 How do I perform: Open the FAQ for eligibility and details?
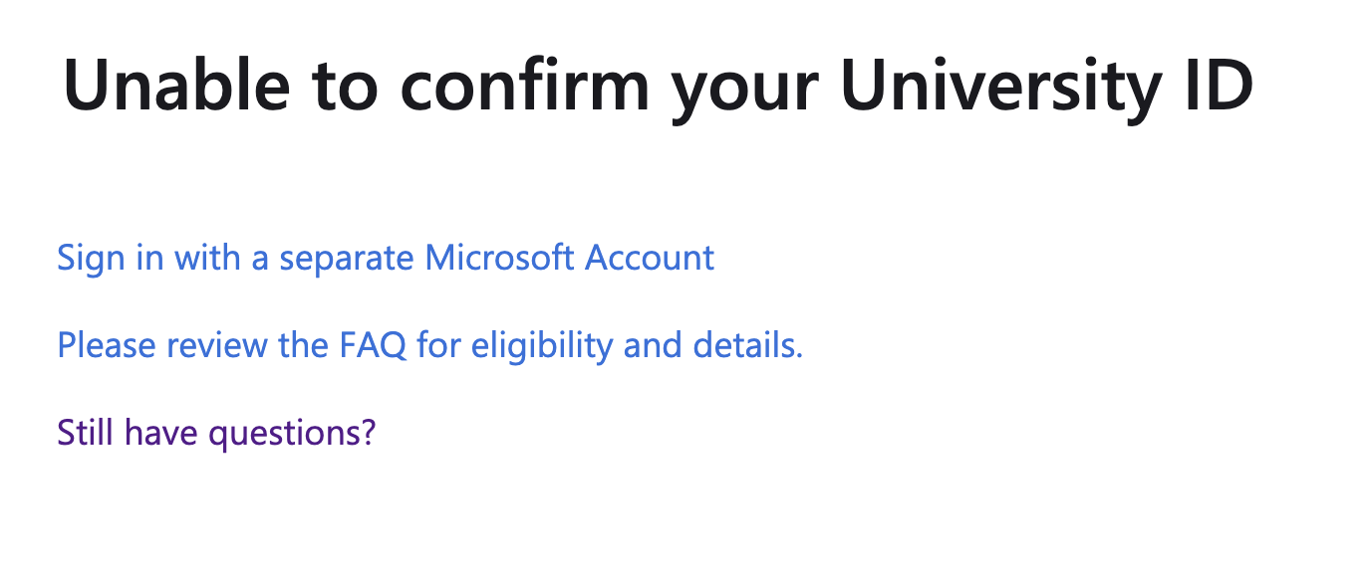tap(428, 345)
